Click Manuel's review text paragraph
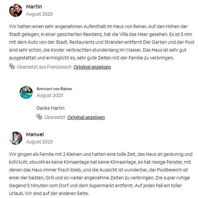This screenshot has width=198, height=198. 101,174
